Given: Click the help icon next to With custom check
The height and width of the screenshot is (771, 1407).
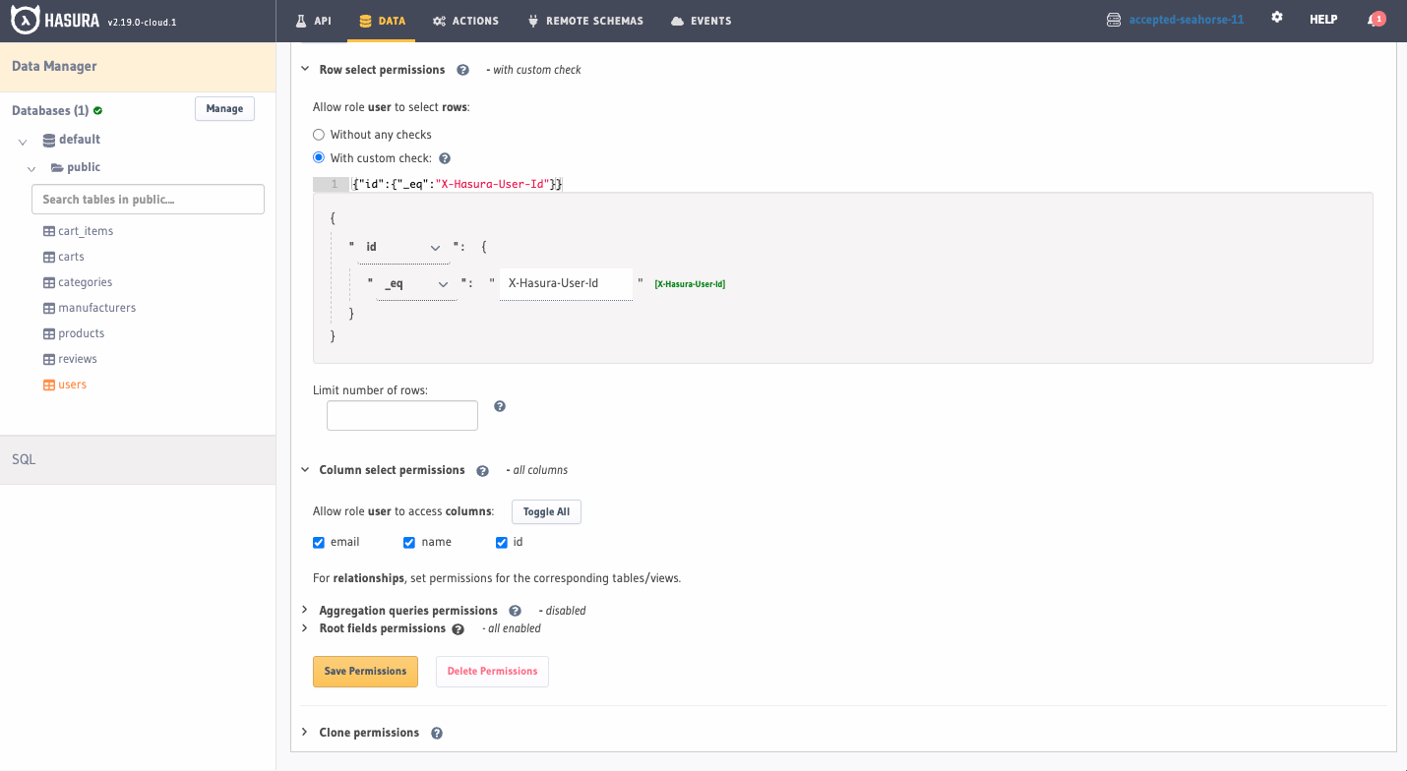Looking at the screenshot, I should 444,157.
